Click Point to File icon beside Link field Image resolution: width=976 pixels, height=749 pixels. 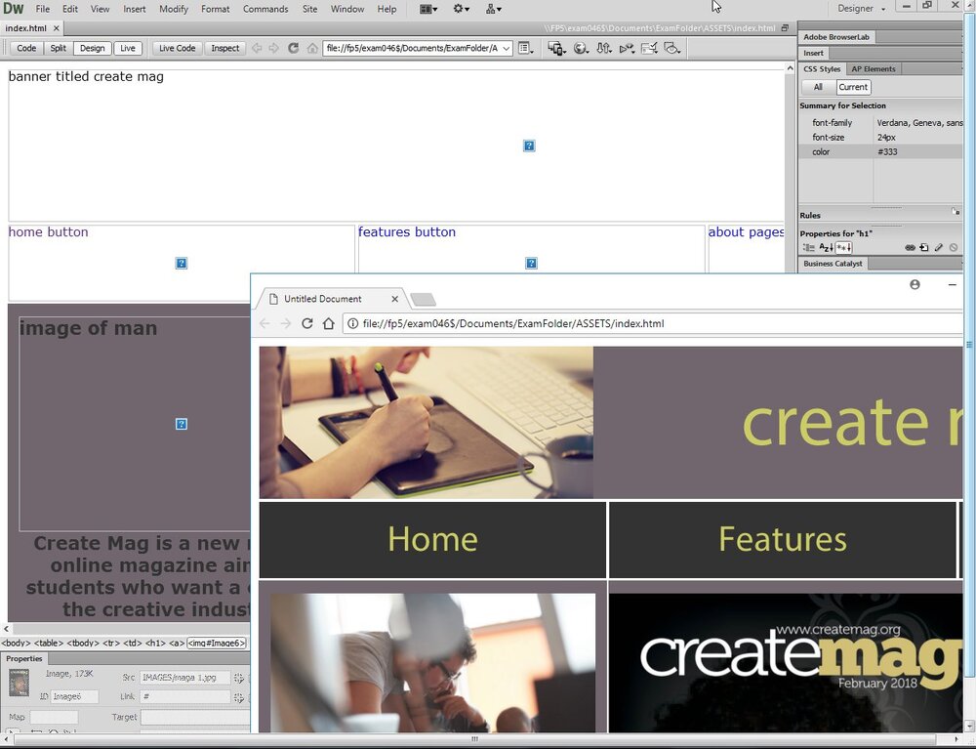238,696
